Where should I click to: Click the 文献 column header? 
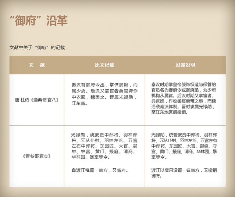click(x=37, y=65)
